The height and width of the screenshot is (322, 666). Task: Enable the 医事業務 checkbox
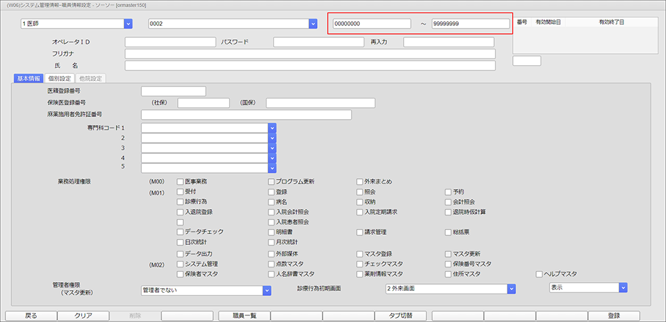point(180,182)
